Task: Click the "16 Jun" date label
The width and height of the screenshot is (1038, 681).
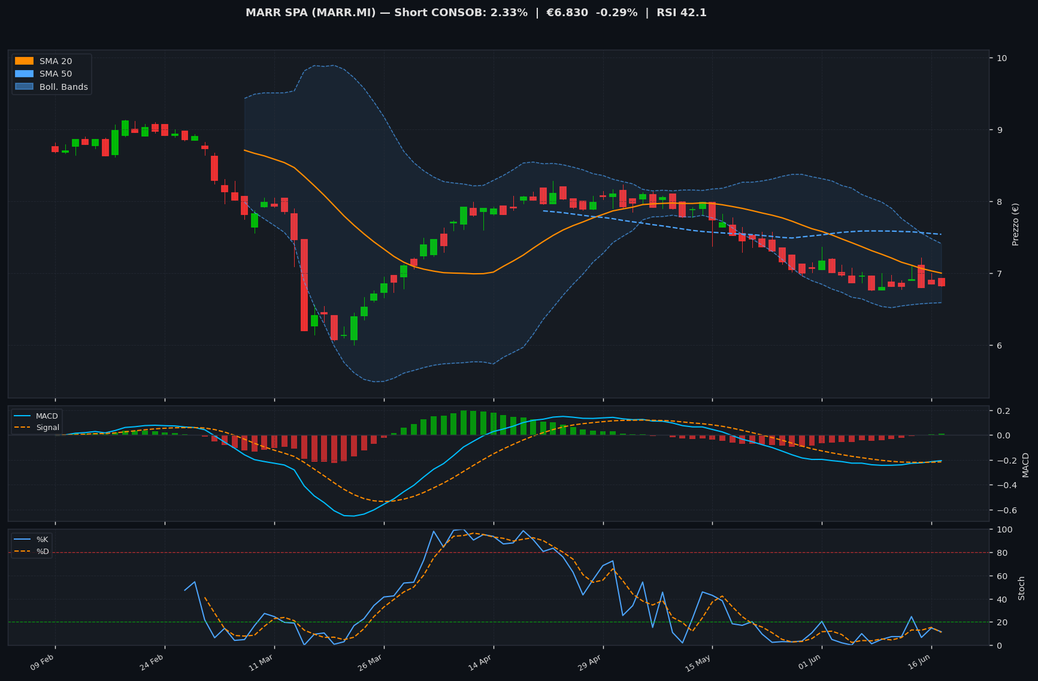Action: pos(919,663)
